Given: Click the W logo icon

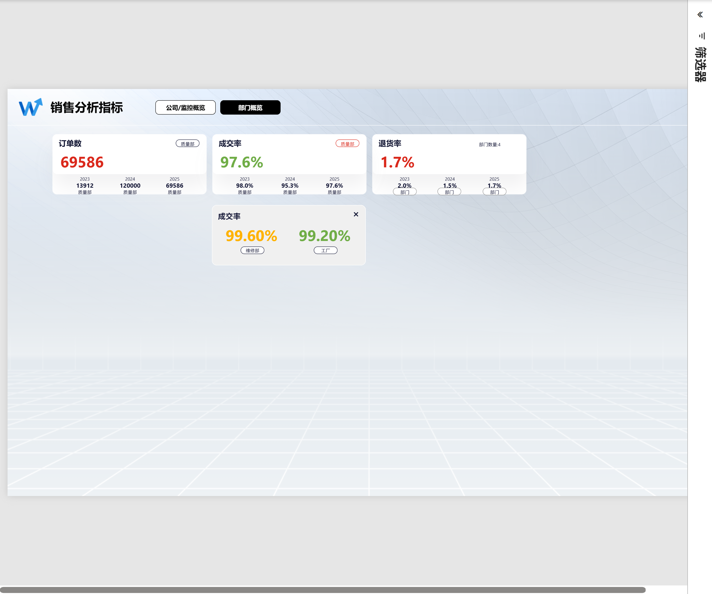Looking at the screenshot, I should pos(30,107).
